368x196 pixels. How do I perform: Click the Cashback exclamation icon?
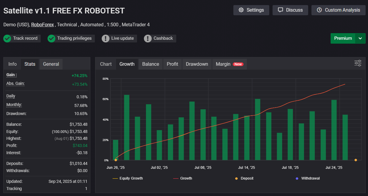click(148, 39)
